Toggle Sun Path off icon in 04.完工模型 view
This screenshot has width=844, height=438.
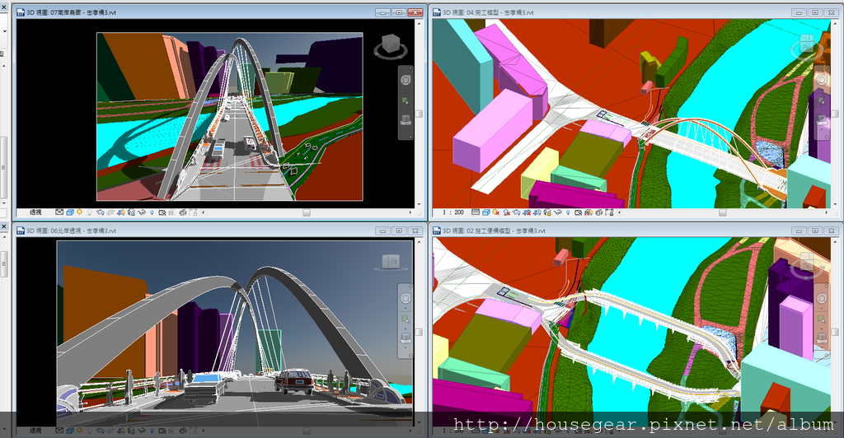tap(495, 212)
